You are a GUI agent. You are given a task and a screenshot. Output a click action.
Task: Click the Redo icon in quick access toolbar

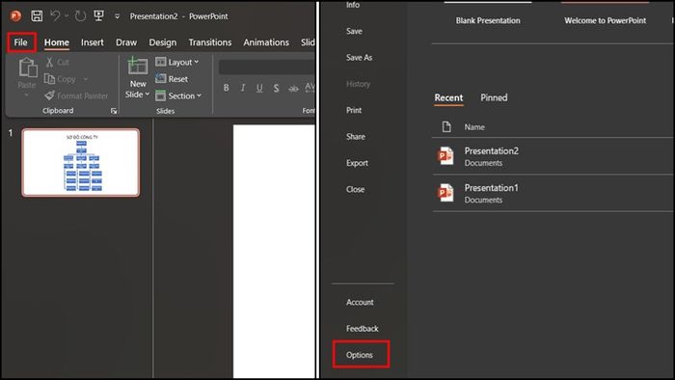point(80,16)
